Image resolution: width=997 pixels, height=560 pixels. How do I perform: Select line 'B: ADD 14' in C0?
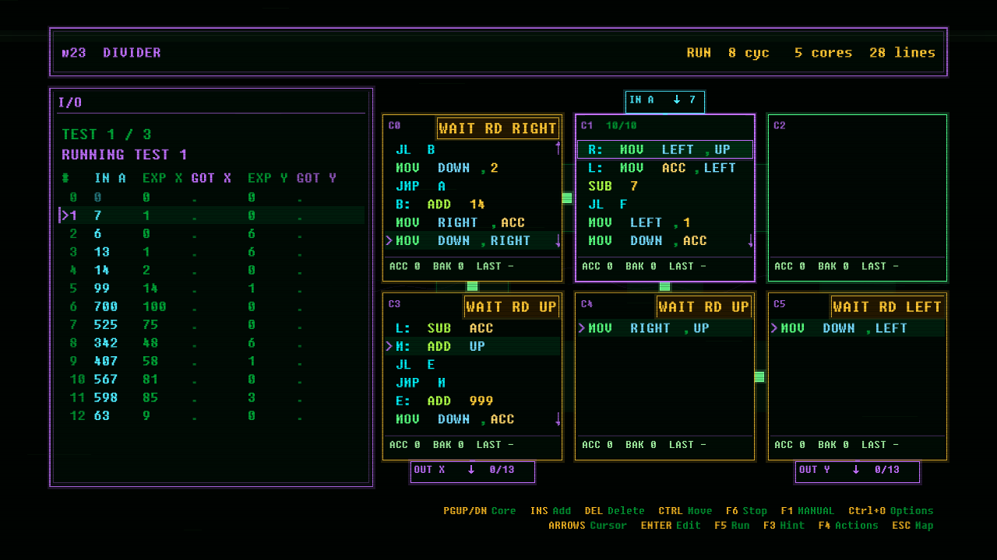pyautogui.click(x=472, y=205)
